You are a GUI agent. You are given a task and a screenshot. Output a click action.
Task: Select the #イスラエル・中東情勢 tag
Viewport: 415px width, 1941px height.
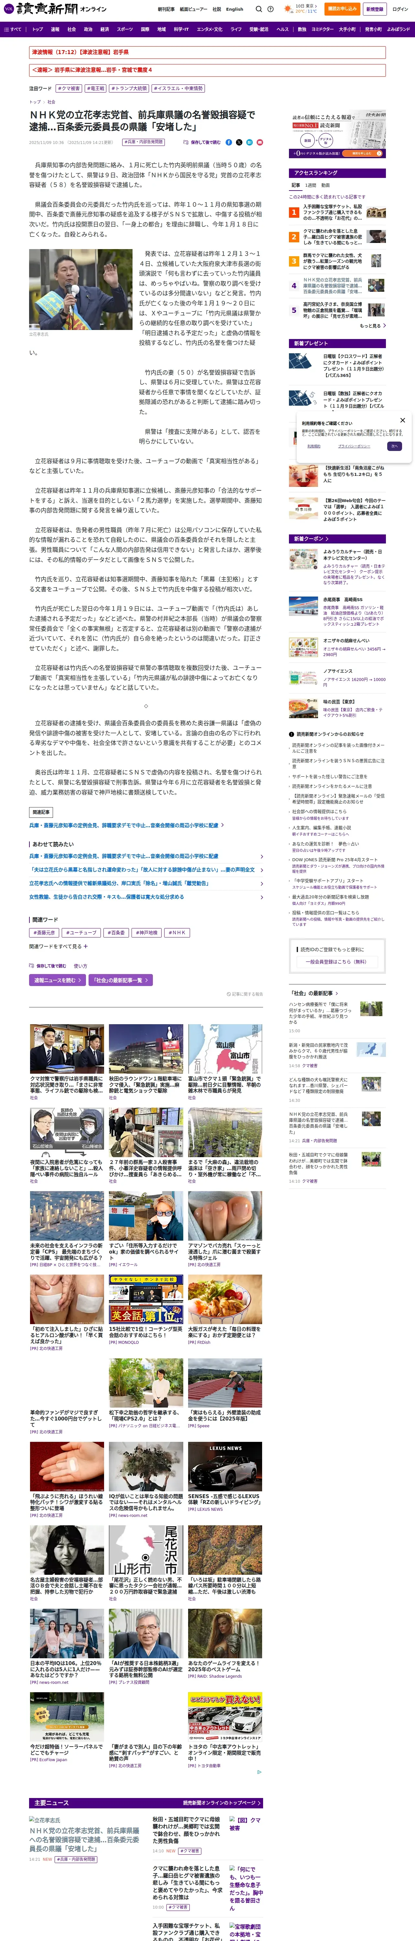click(x=178, y=88)
